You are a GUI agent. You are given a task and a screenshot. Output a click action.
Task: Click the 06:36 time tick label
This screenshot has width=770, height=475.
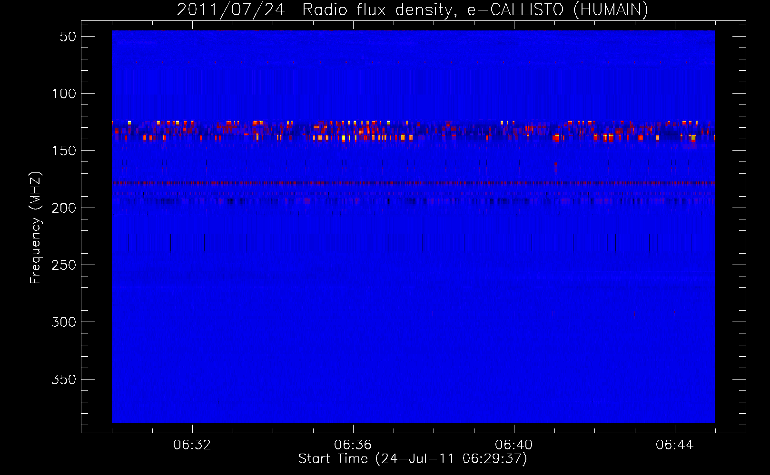coord(353,445)
